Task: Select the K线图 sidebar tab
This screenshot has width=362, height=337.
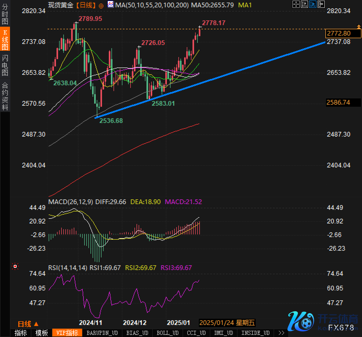Action: pyautogui.click(x=5, y=39)
